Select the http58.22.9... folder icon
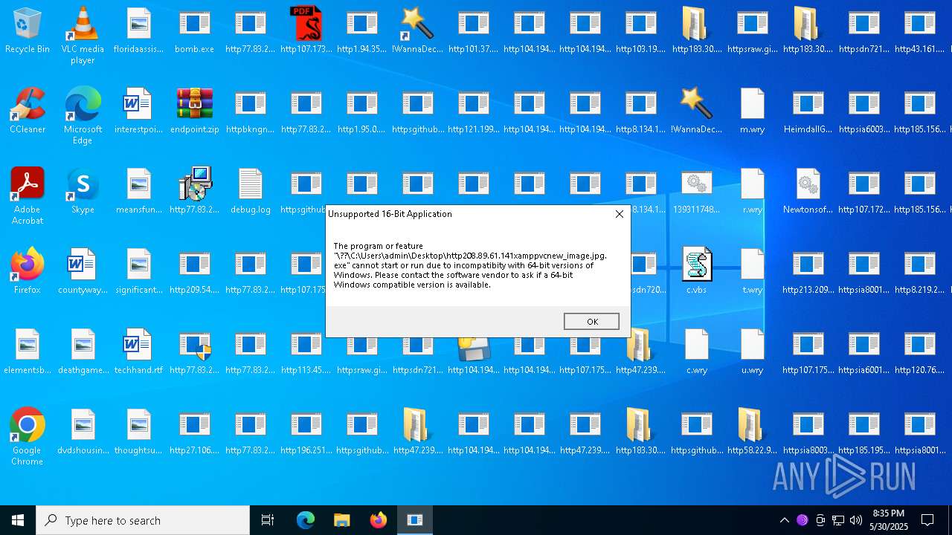Screen dimensions: 952x535 pos(752,432)
